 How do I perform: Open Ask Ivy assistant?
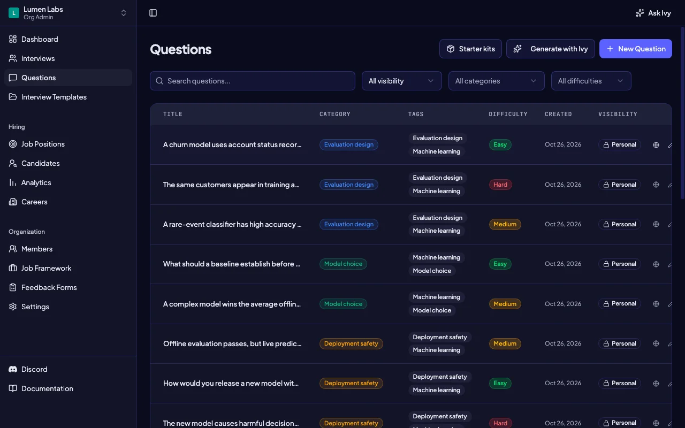[x=653, y=13]
